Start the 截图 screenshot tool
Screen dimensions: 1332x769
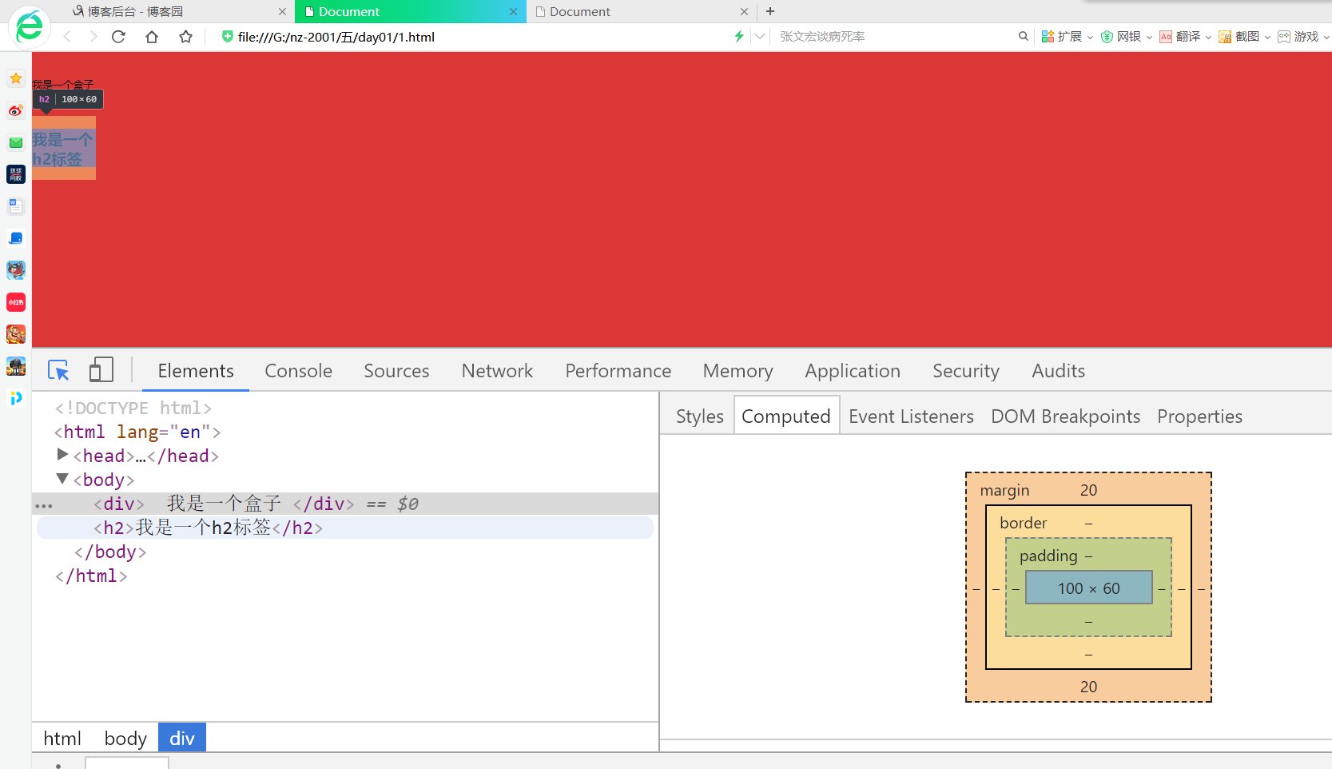click(x=1239, y=37)
